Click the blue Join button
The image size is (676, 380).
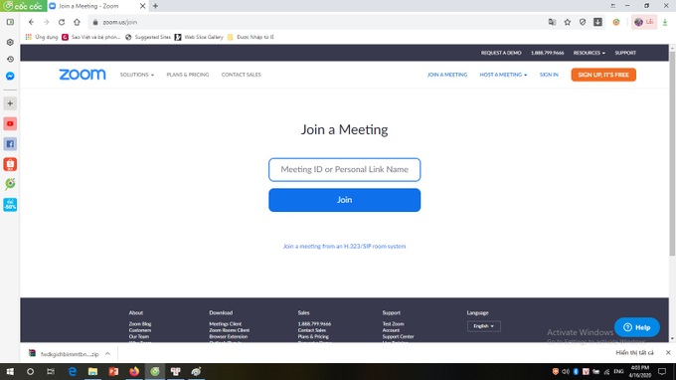(x=345, y=200)
